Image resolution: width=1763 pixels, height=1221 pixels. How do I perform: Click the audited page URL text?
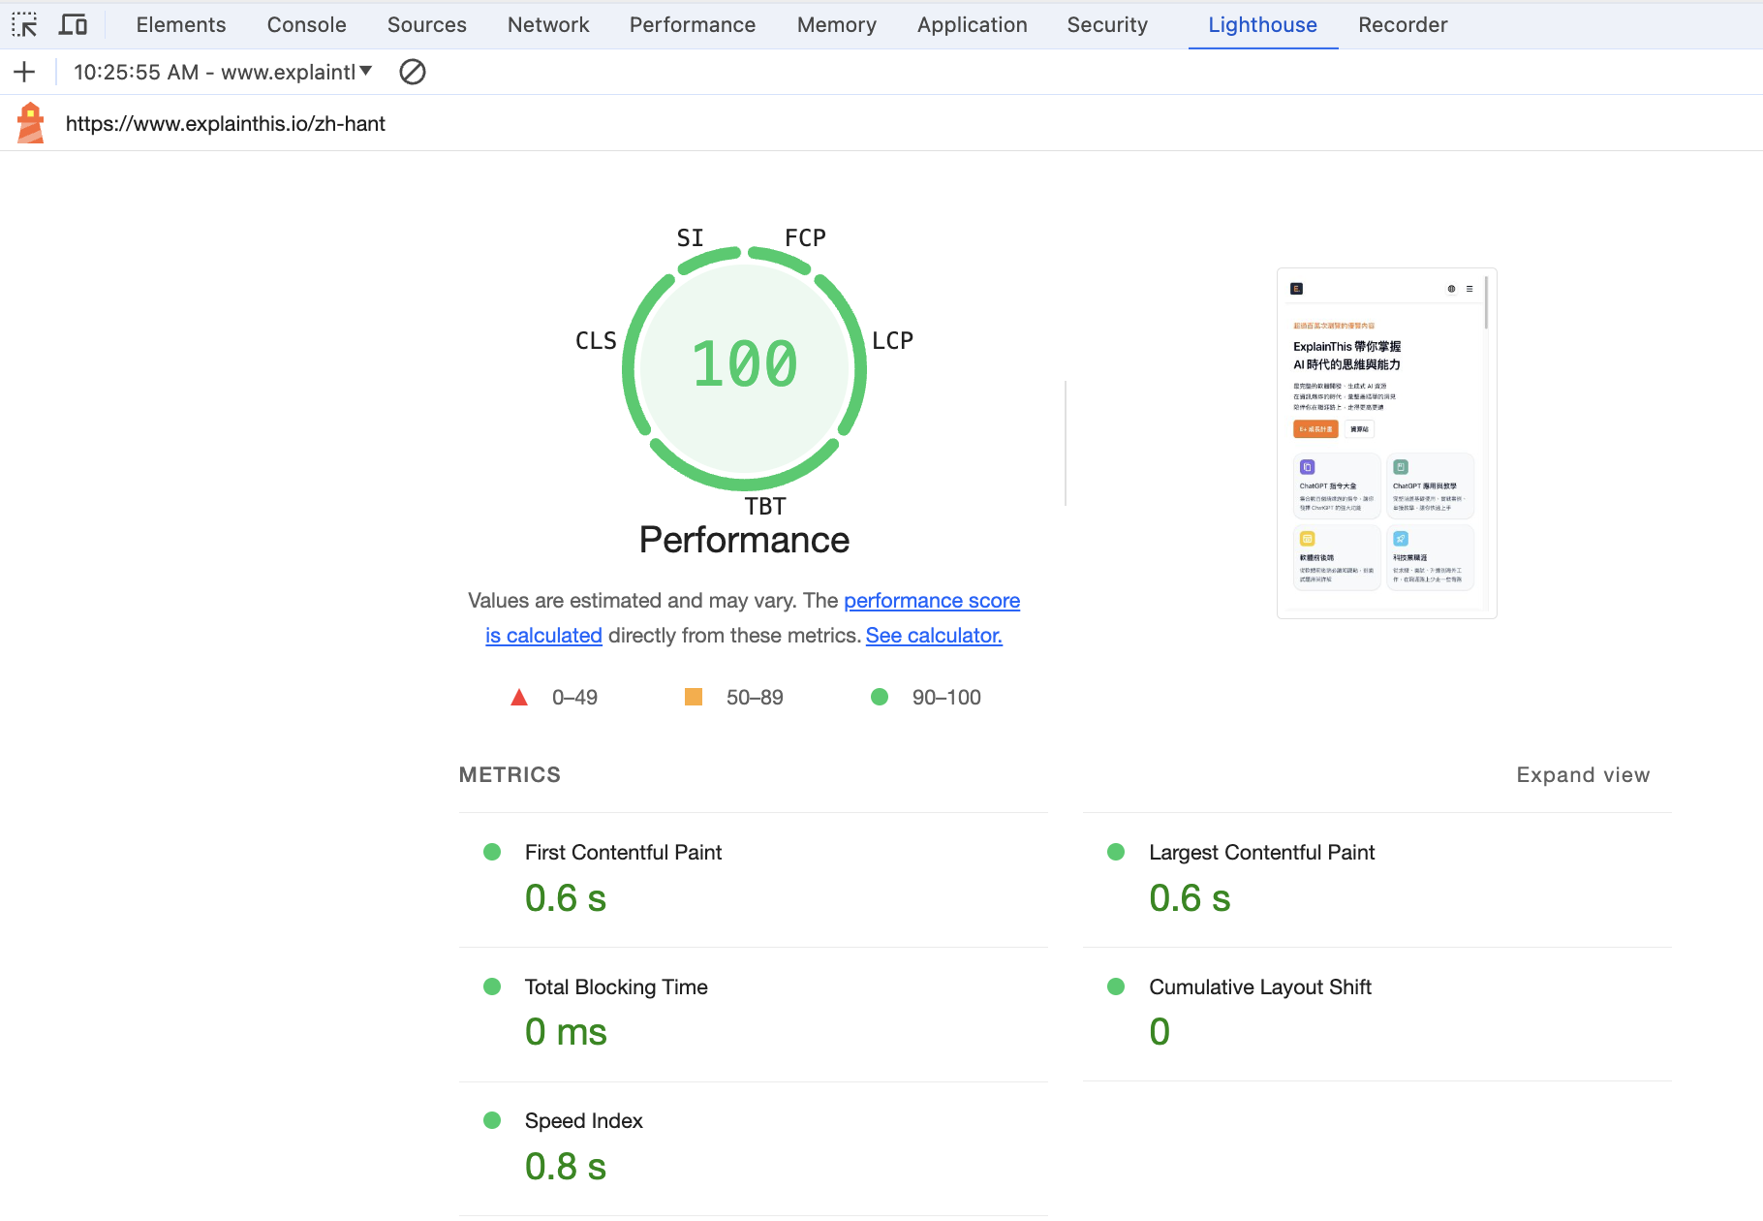pos(226,124)
